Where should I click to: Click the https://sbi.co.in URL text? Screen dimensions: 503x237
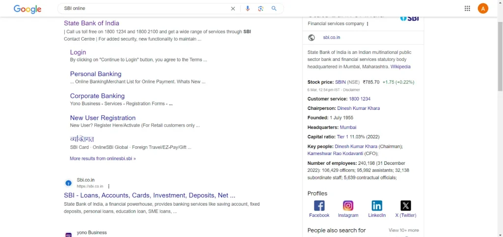coord(90,186)
